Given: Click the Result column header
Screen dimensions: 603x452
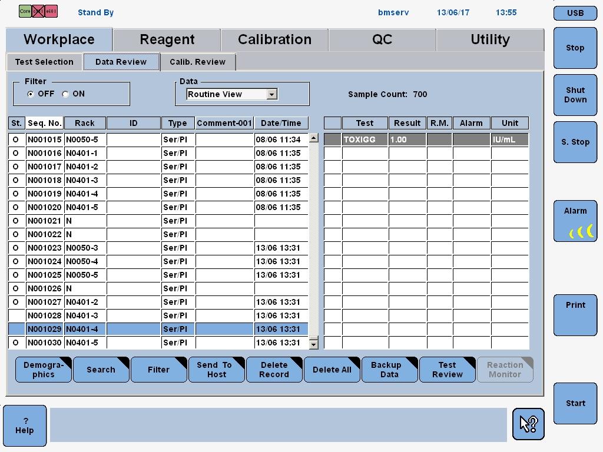Looking at the screenshot, I should 407,123.
